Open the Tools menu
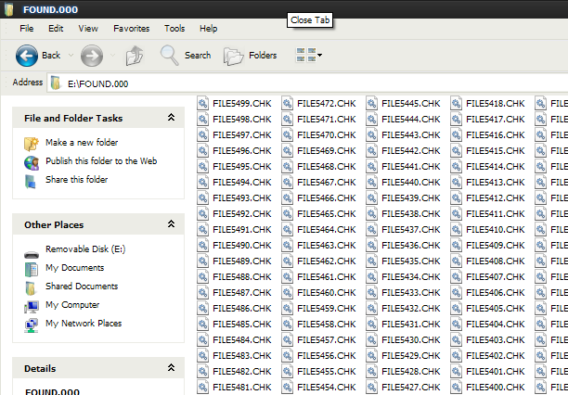This screenshot has width=568, height=395. (x=174, y=28)
